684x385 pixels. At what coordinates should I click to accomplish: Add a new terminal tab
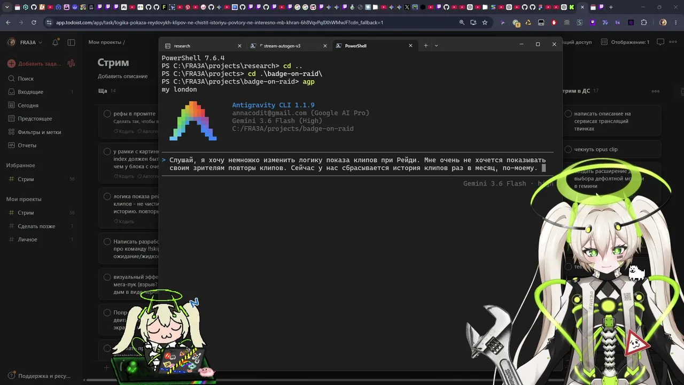(425, 45)
